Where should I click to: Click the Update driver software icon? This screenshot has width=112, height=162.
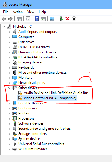61,19
